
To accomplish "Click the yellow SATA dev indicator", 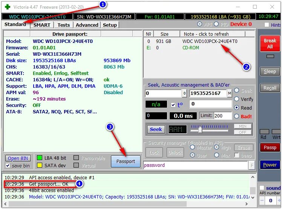I will click(x=39, y=165).
